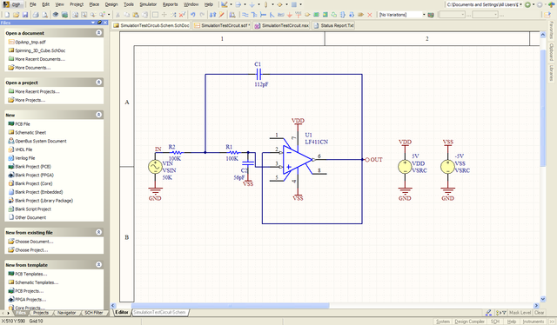Image resolution: width=557 pixels, height=325 pixels.
Task: Click the Clear button near Mask Level
Action: click(539, 313)
